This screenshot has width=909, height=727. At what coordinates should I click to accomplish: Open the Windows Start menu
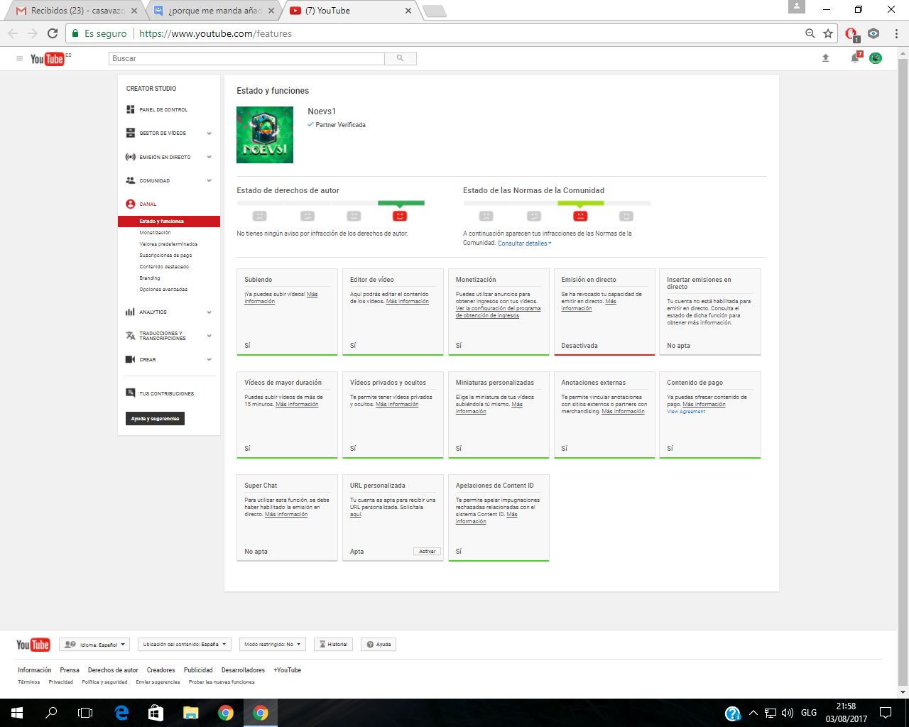(x=17, y=713)
